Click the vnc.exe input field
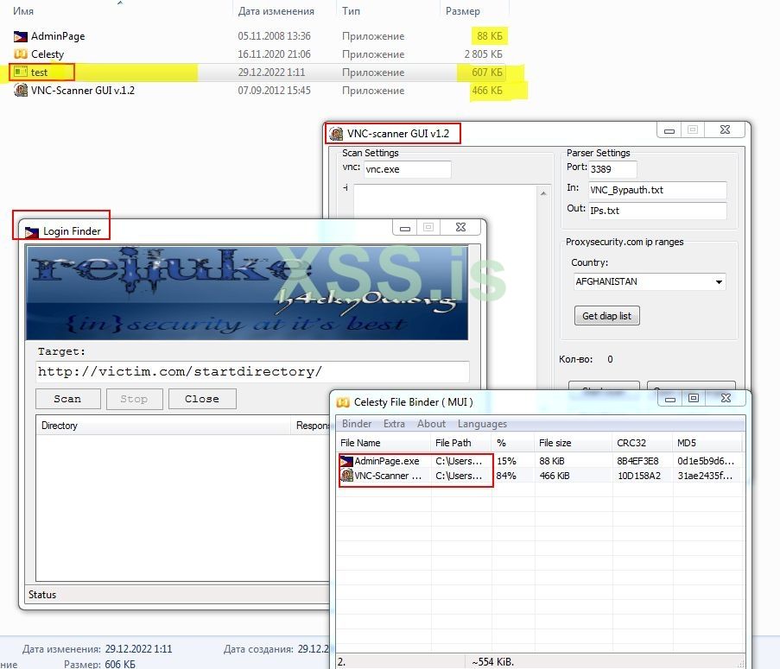Image resolution: width=780 pixels, height=669 pixels. point(408,169)
